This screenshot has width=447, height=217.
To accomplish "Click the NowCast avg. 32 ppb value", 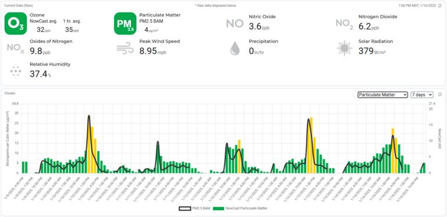I will (x=44, y=29).
